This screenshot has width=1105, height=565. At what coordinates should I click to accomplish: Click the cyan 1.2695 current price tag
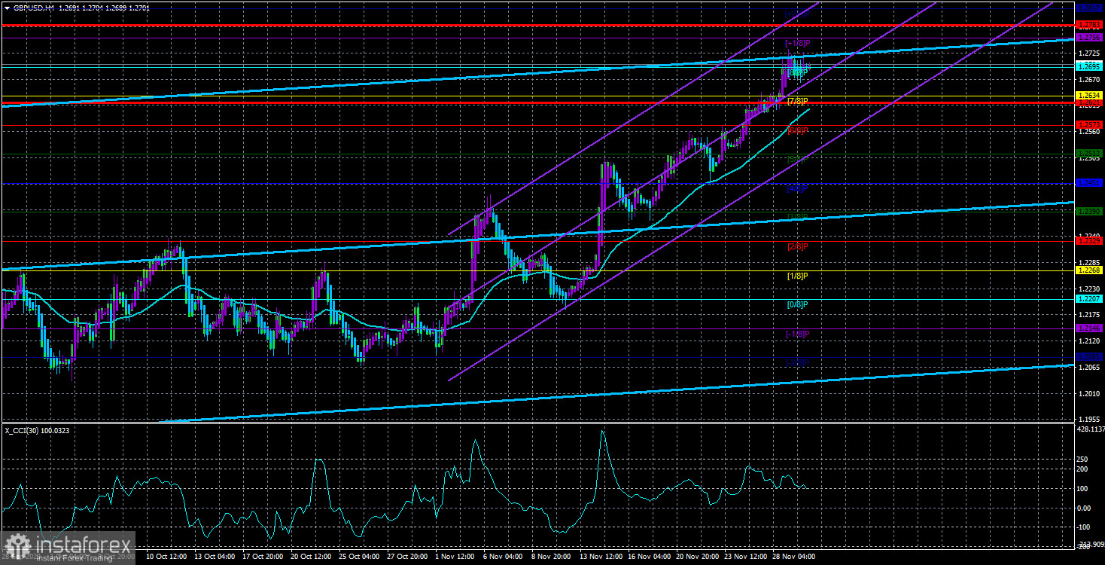point(1089,66)
